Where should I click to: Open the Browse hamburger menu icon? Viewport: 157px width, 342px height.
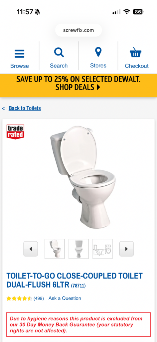click(20, 54)
